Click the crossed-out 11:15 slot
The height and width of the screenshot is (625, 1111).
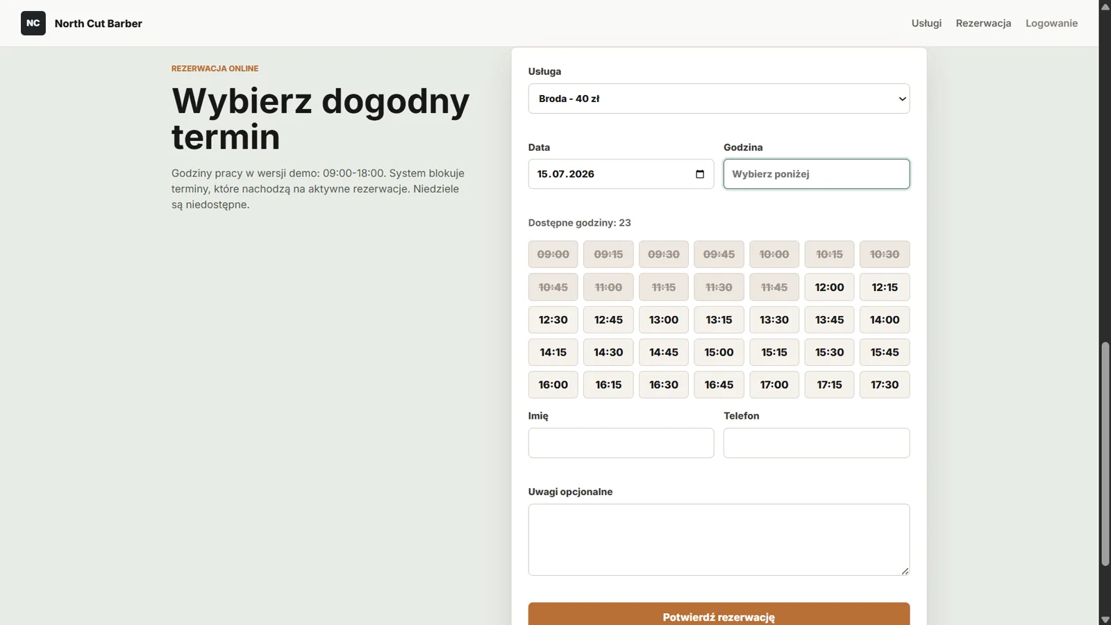coord(664,287)
